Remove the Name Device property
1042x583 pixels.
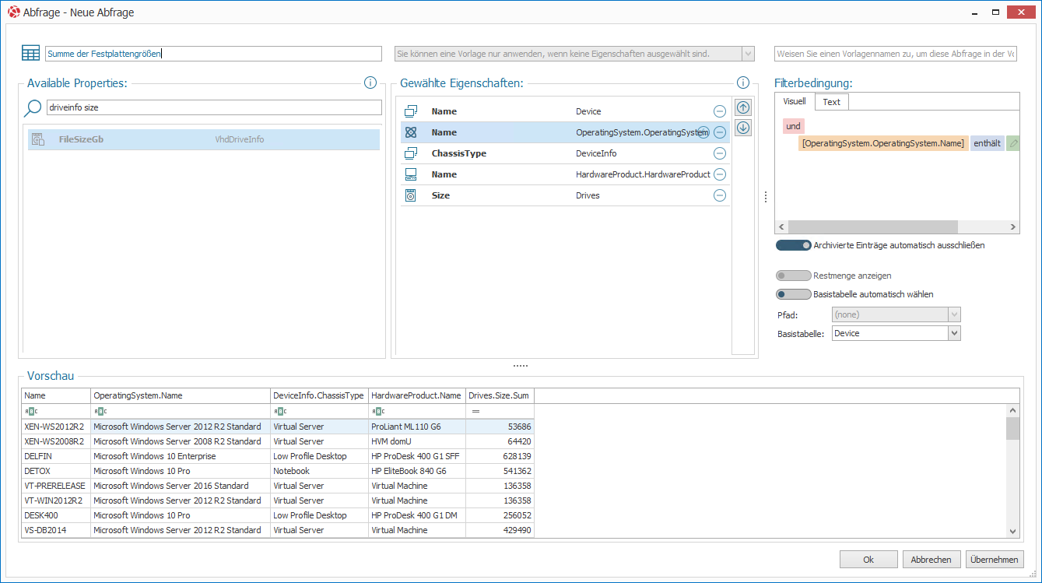coord(720,111)
